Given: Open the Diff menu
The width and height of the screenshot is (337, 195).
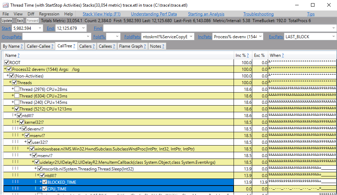Looking at the screenshot, I should tap(31, 14).
